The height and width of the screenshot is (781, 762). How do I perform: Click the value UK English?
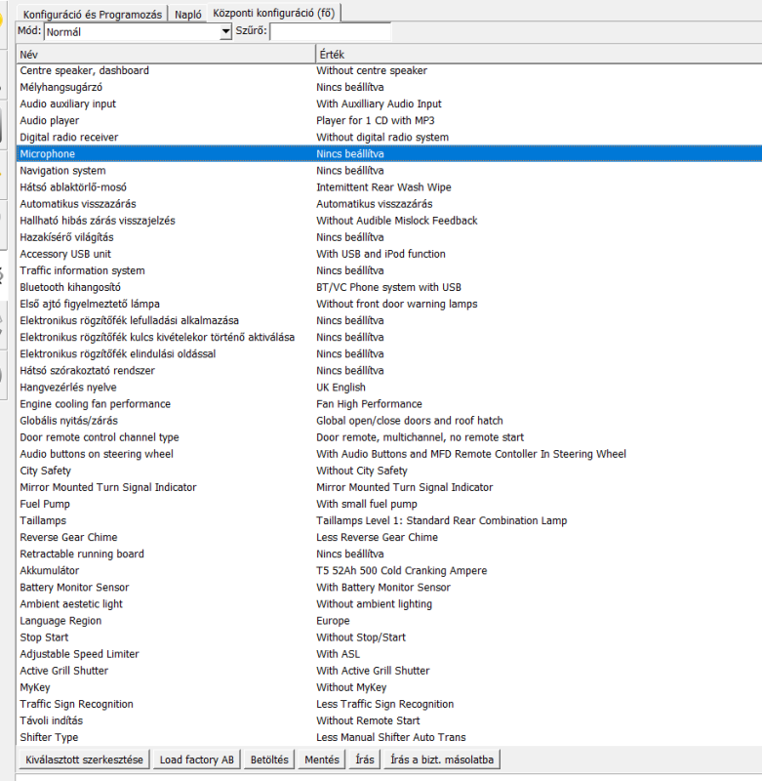pos(341,388)
